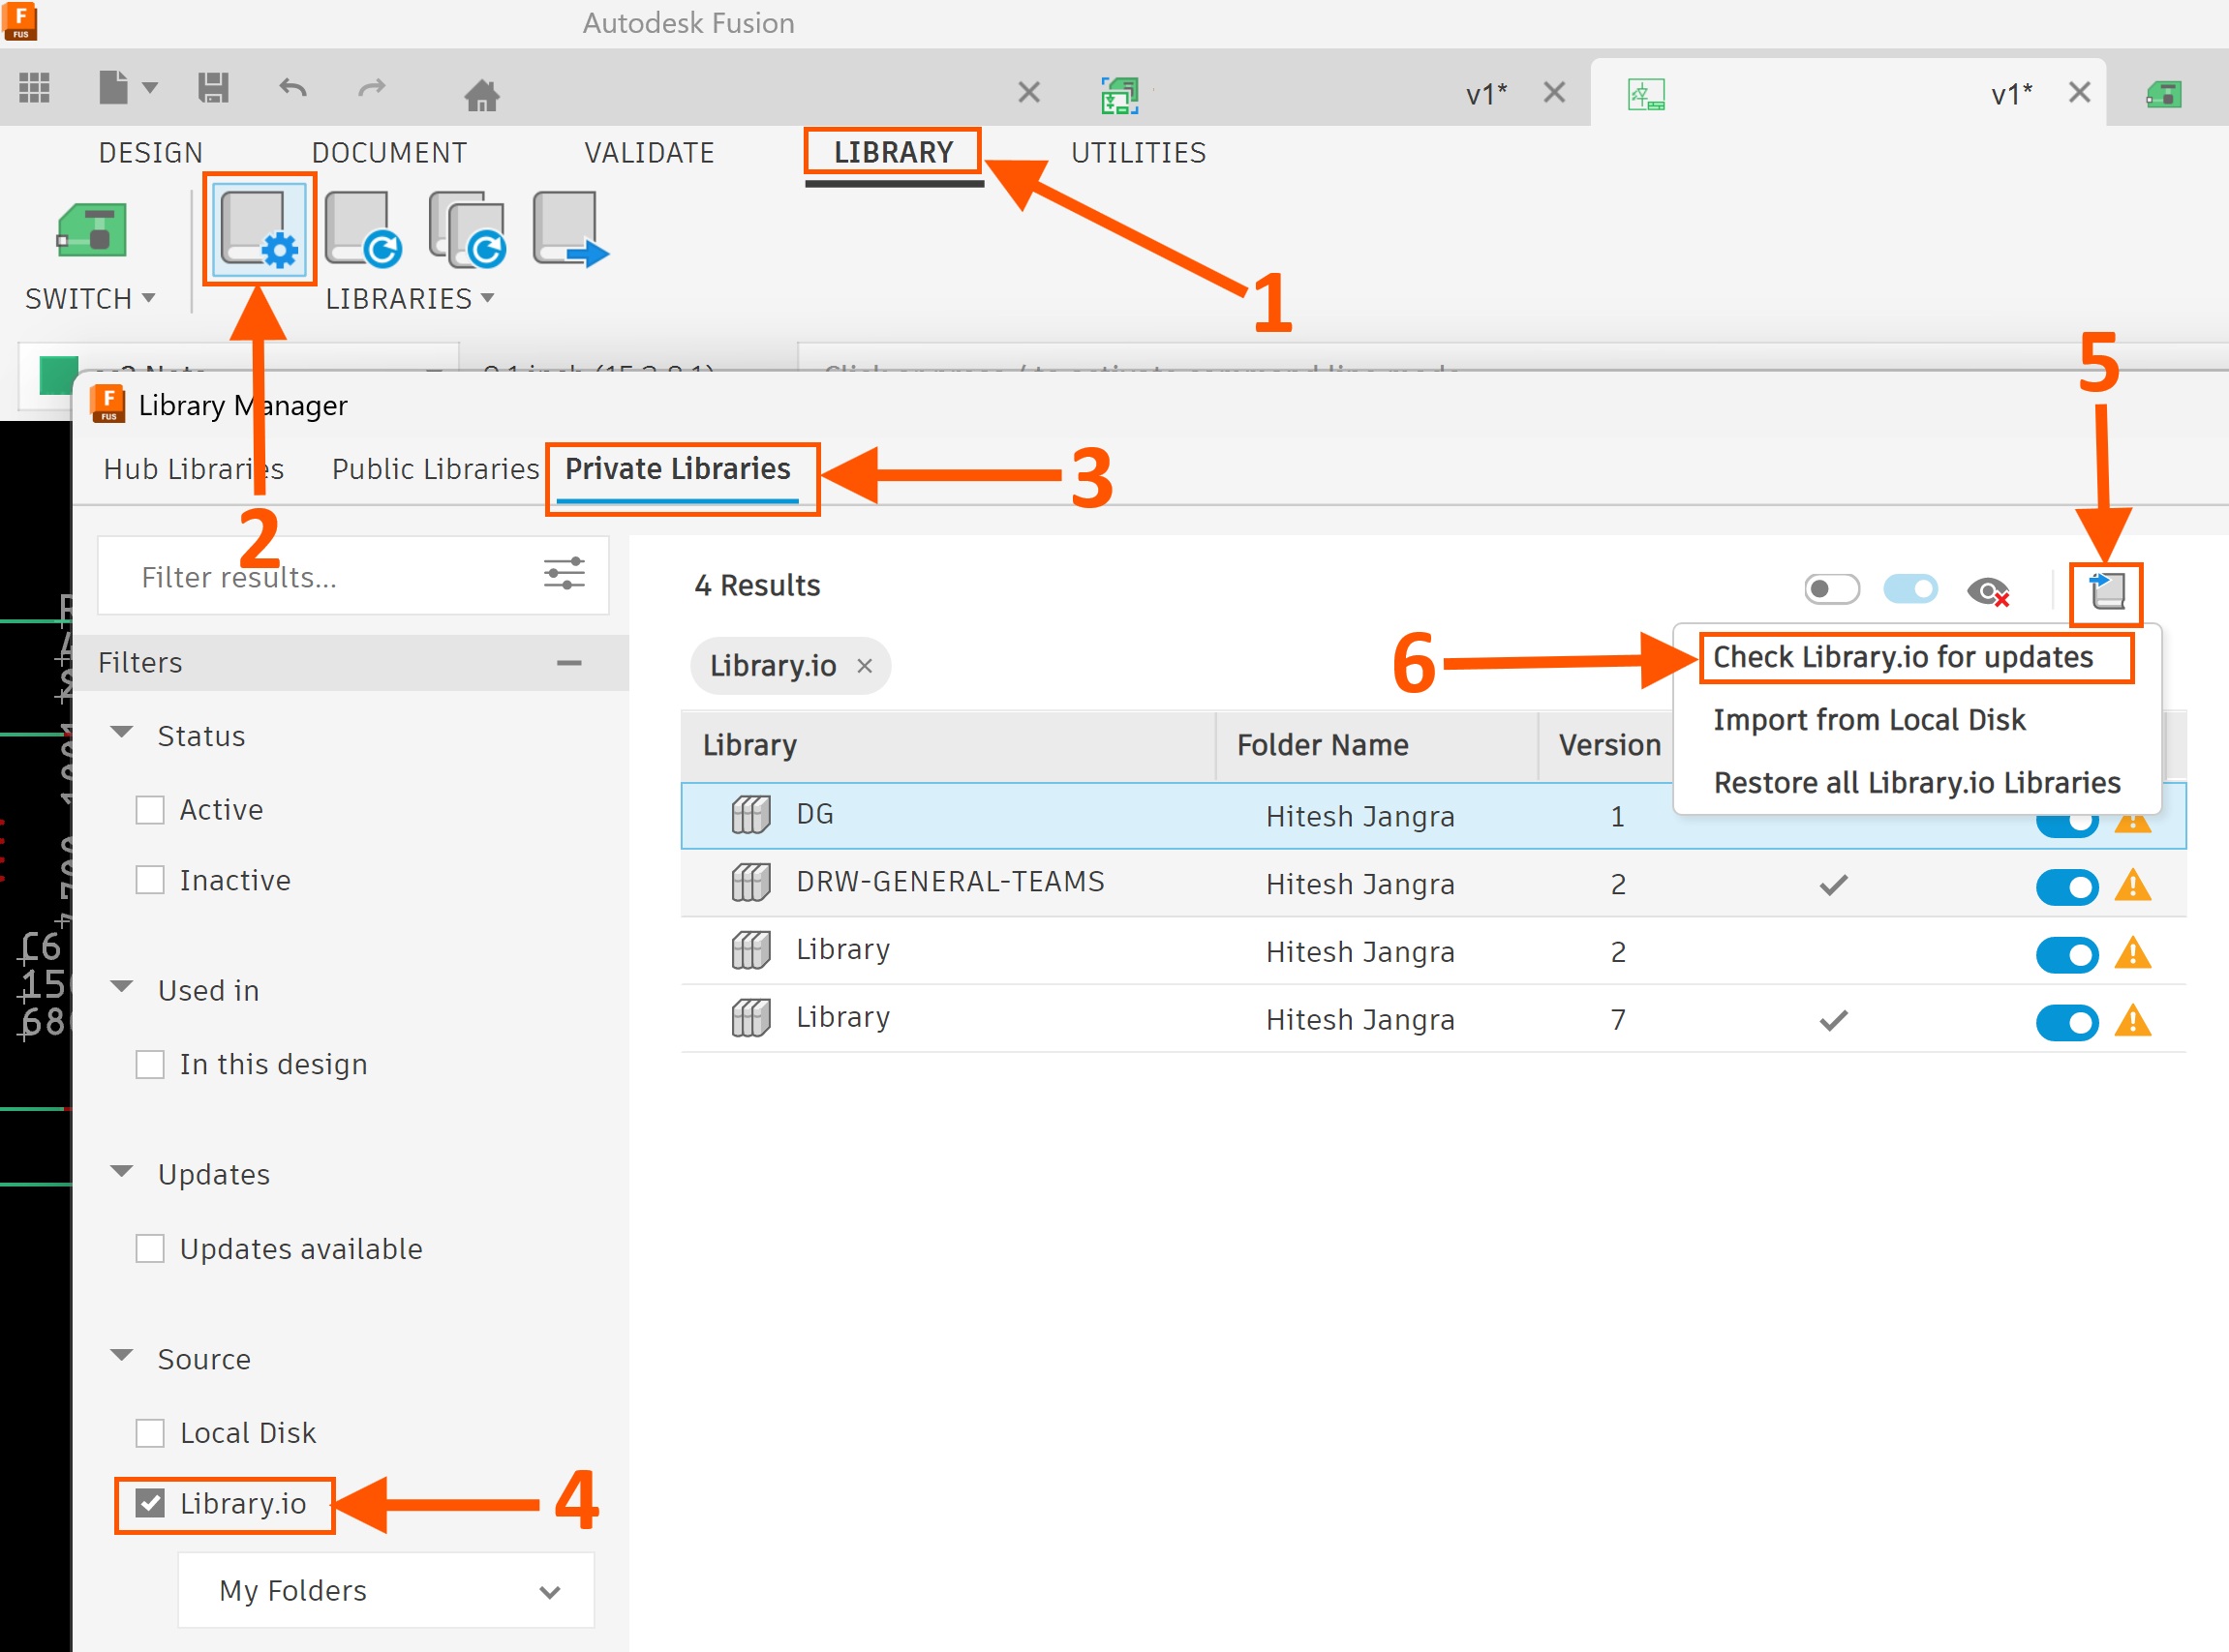This screenshot has height=1652, width=2229.
Task: Collapse the Used in filter section
Action: pyautogui.click(x=122, y=987)
